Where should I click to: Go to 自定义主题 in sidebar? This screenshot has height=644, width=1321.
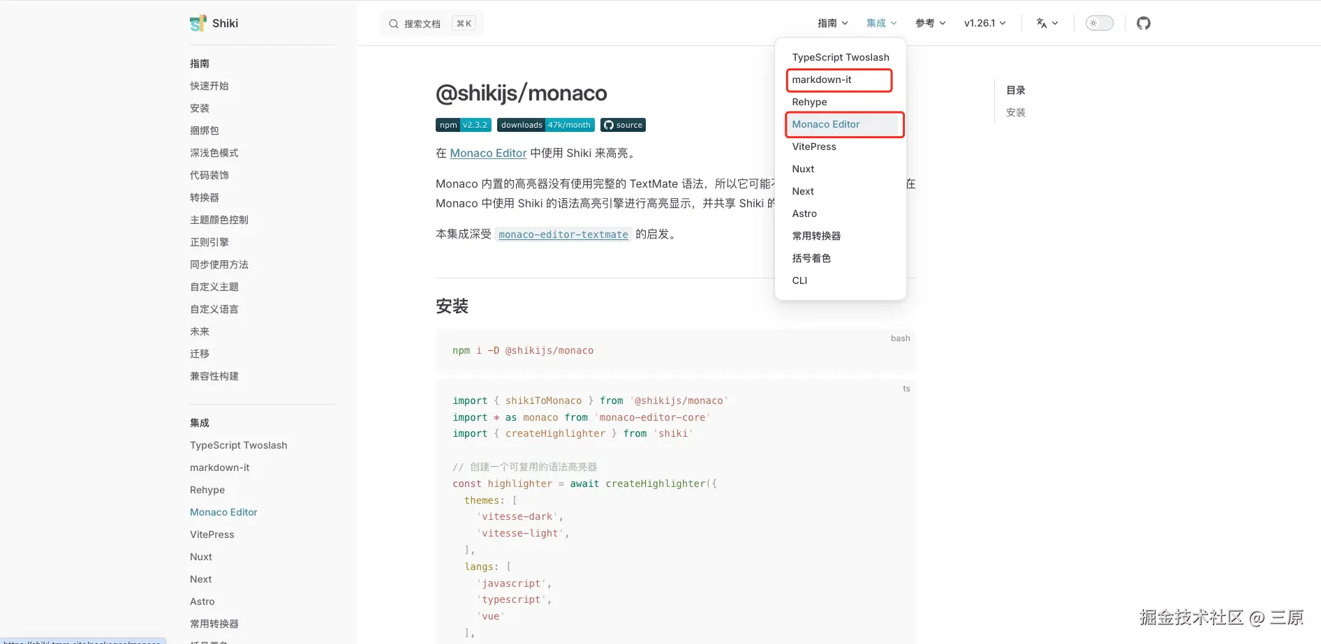coord(214,287)
